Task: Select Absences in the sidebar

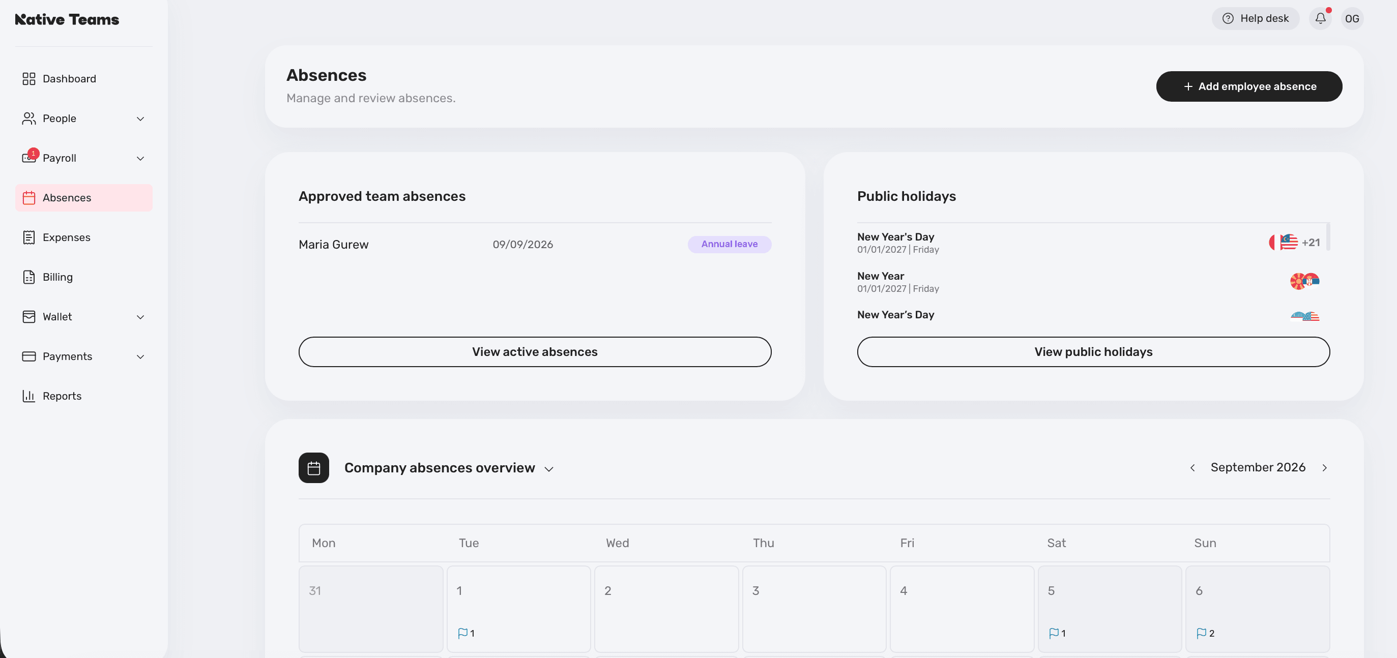Action: pos(84,198)
